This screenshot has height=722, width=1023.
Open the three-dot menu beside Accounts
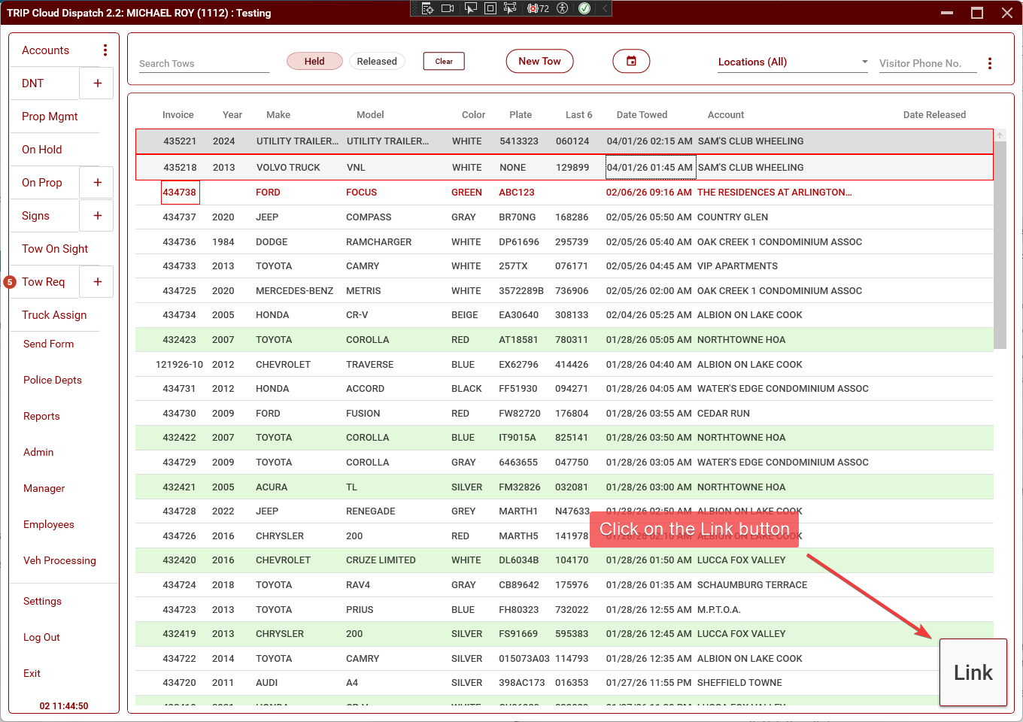pyautogui.click(x=105, y=50)
